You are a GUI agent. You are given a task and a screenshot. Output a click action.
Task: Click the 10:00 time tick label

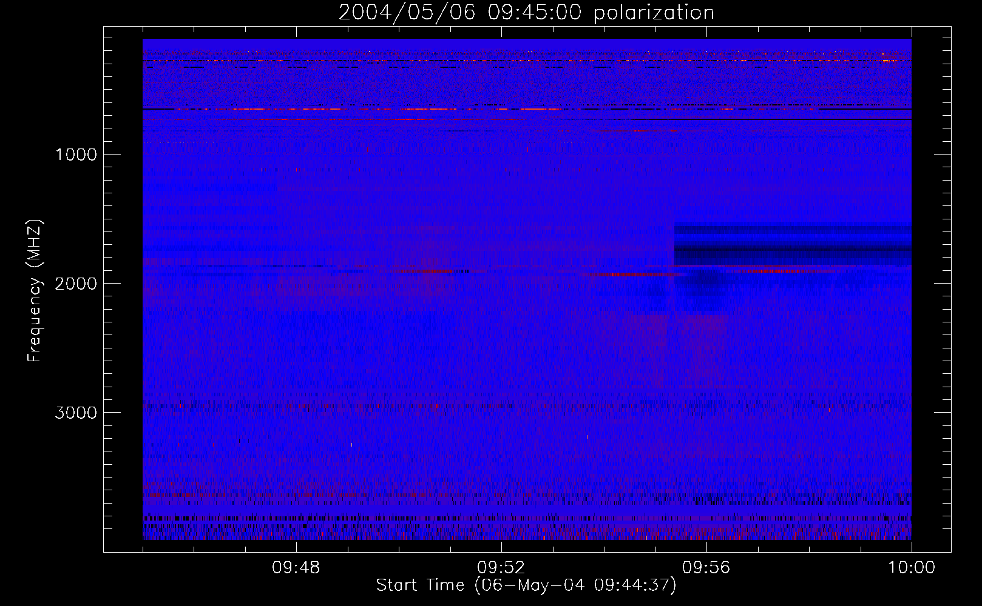911,568
